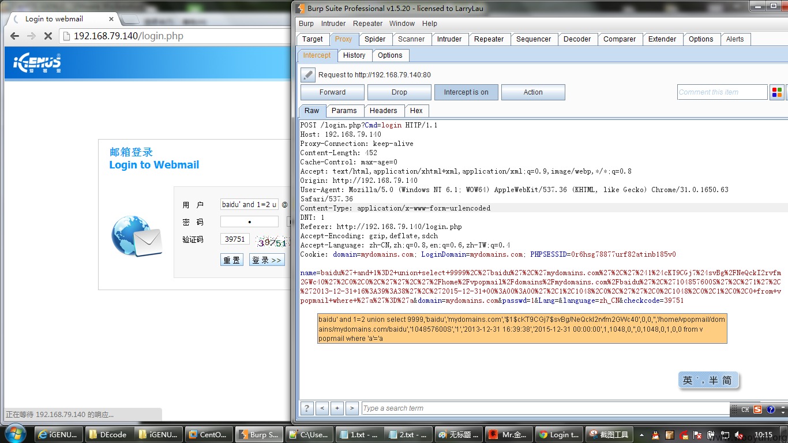Screen dimensions: 788x443
Task: Switch to Comparer tab
Action: pyautogui.click(x=620, y=39)
